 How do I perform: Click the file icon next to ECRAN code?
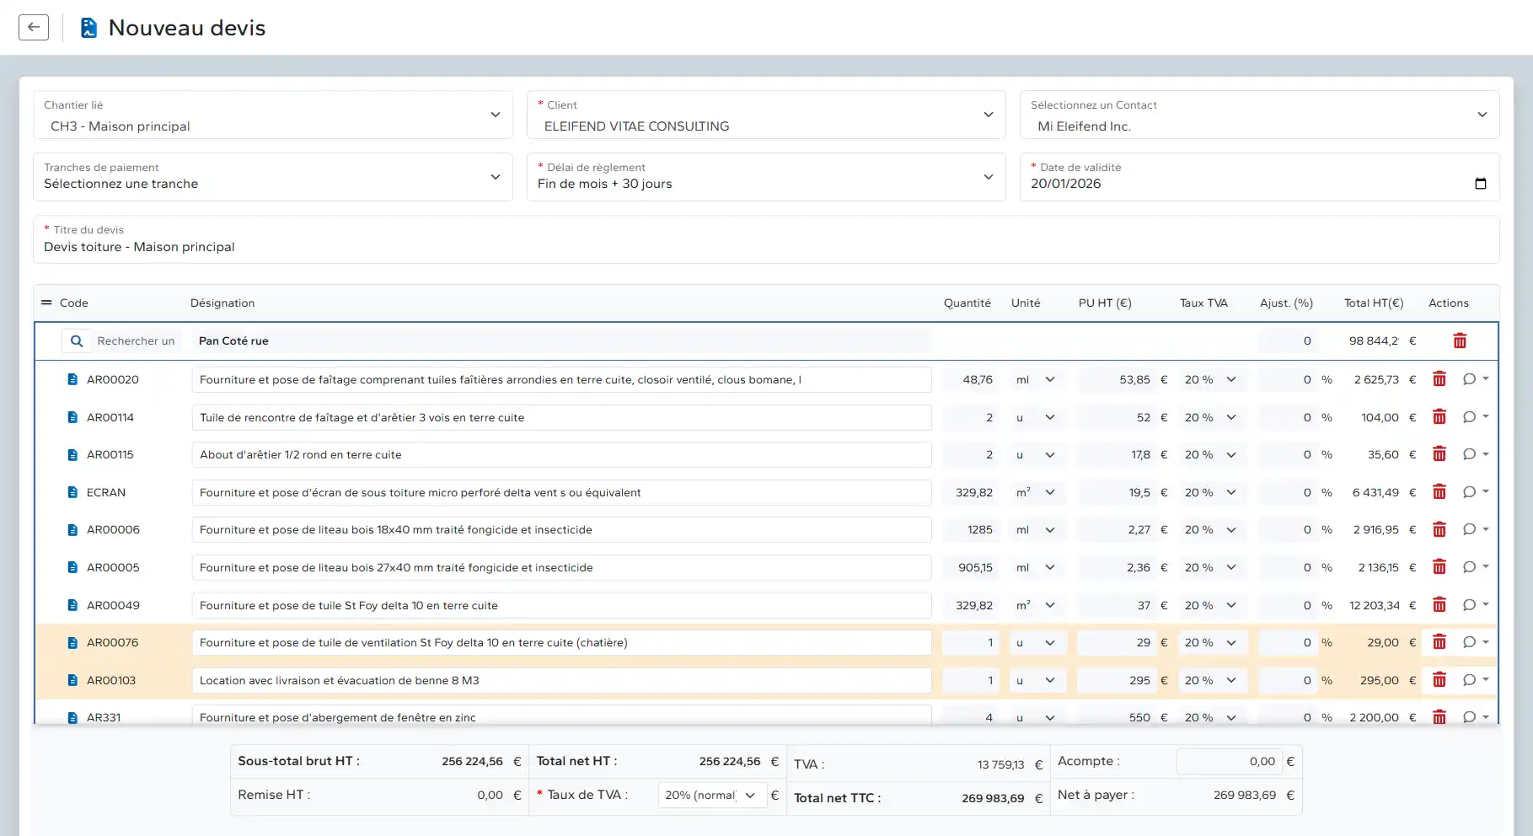[72, 492]
